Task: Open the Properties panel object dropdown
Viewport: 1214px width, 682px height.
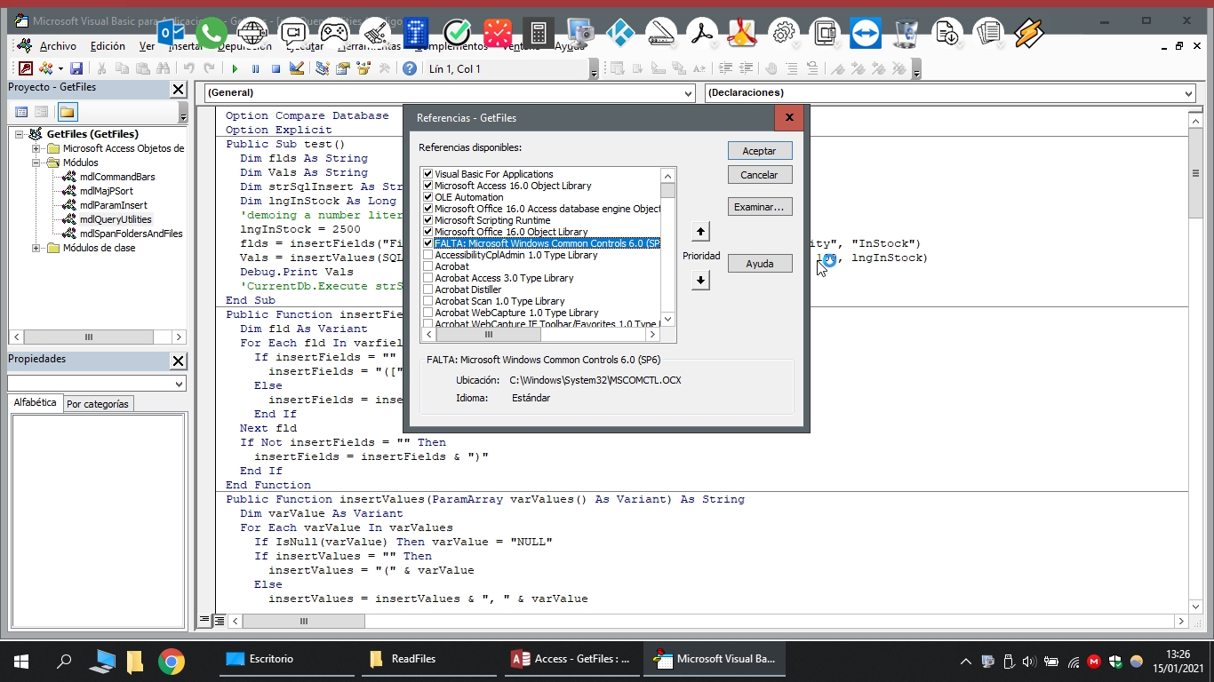Action: pyautogui.click(x=180, y=385)
